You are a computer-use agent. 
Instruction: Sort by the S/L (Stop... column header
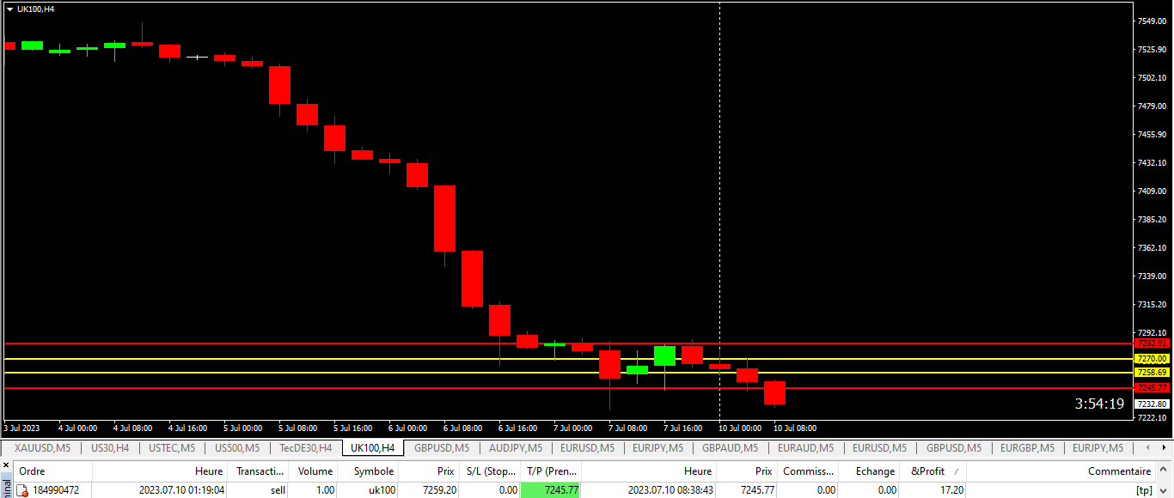click(489, 471)
